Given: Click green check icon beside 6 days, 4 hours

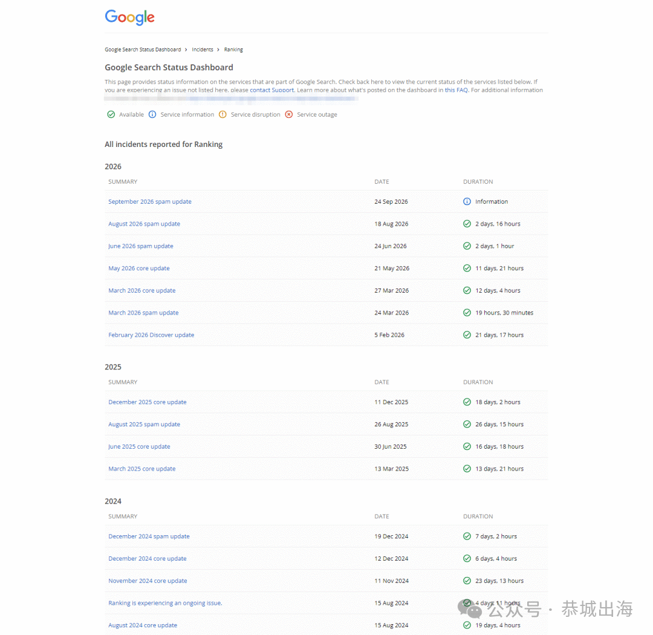Looking at the screenshot, I should click(467, 559).
